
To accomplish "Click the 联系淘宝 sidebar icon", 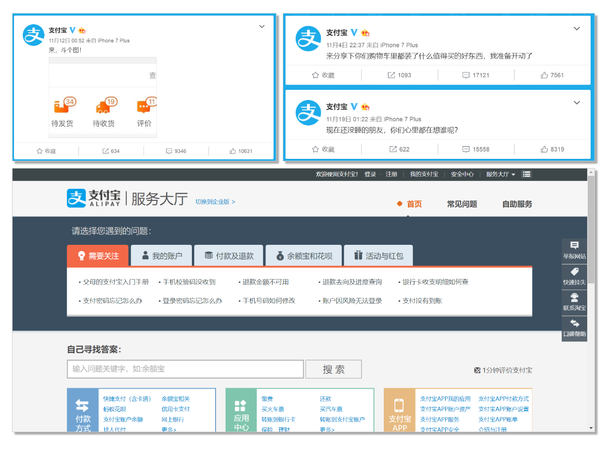I will [574, 303].
